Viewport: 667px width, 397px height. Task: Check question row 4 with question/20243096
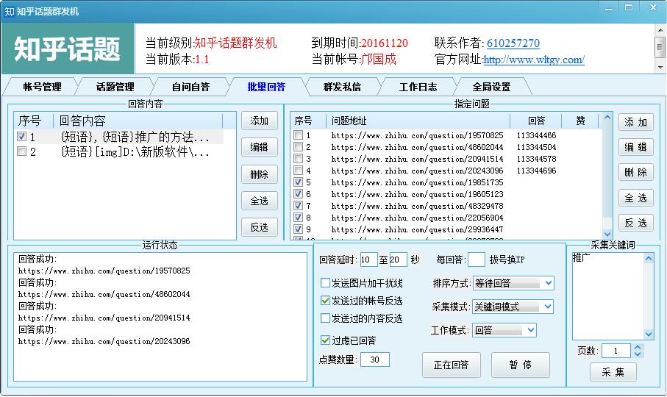tap(298, 171)
